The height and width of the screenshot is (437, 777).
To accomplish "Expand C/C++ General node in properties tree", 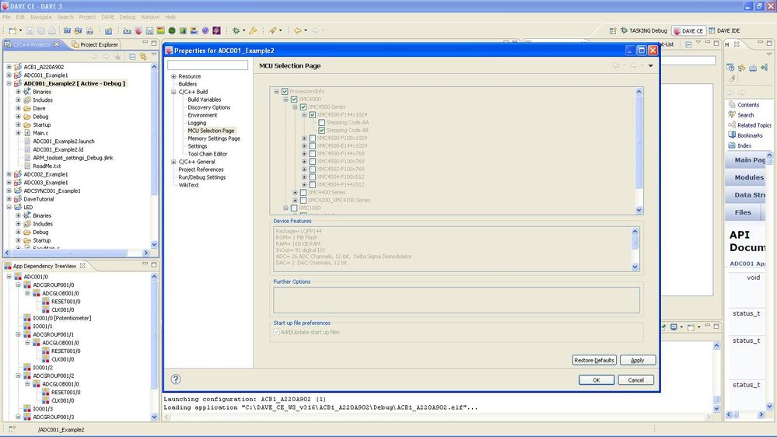I will tap(173, 162).
